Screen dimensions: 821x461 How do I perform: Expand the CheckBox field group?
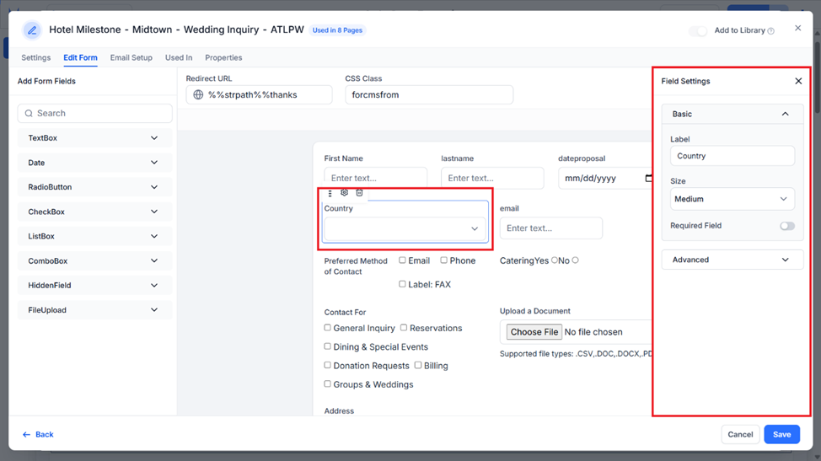(94, 212)
